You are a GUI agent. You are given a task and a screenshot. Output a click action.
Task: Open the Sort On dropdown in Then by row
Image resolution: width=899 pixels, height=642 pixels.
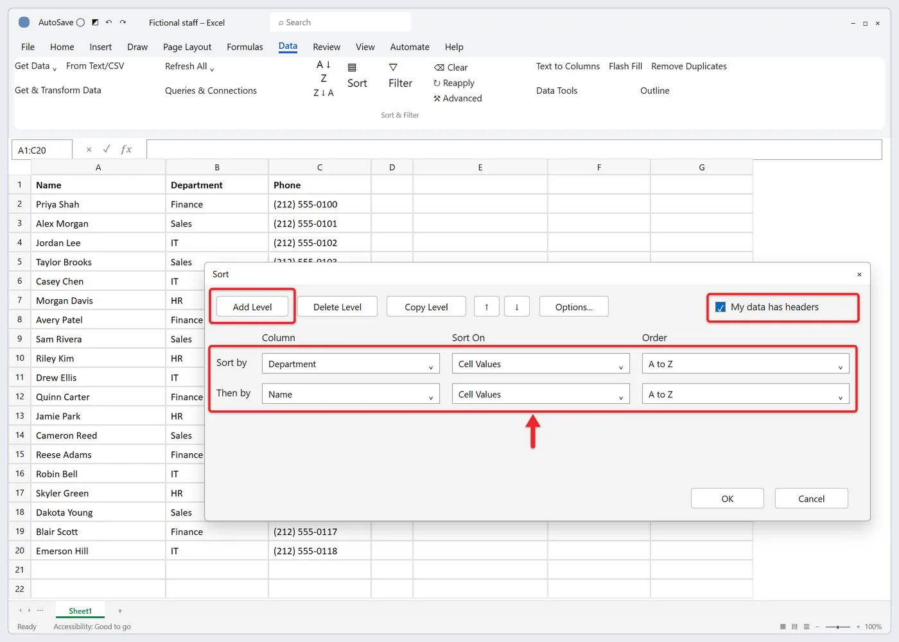(x=541, y=394)
